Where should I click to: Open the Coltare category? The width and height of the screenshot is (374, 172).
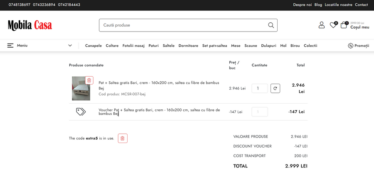(x=112, y=46)
